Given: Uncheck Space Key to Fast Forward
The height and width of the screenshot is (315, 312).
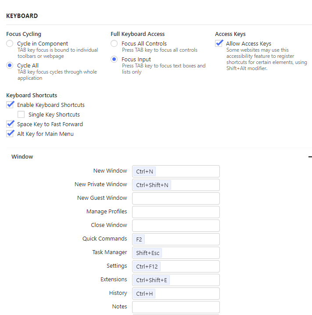Looking at the screenshot, I should click(10, 124).
